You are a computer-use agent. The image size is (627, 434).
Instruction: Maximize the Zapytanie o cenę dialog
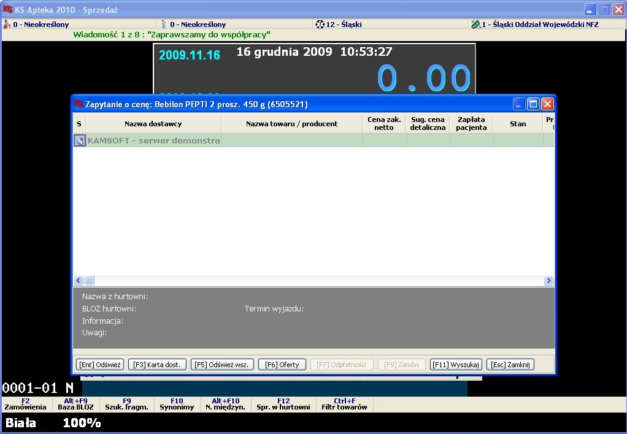tap(533, 104)
